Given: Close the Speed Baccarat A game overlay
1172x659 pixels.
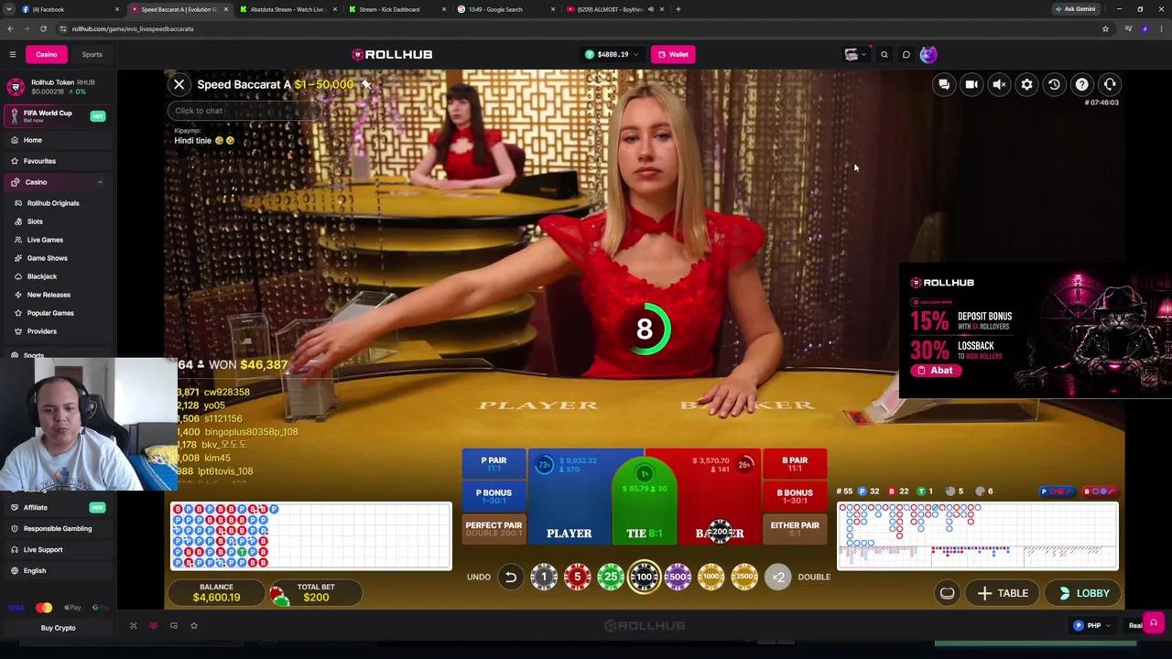Looking at the screenshot, I should tap(179, 84).
